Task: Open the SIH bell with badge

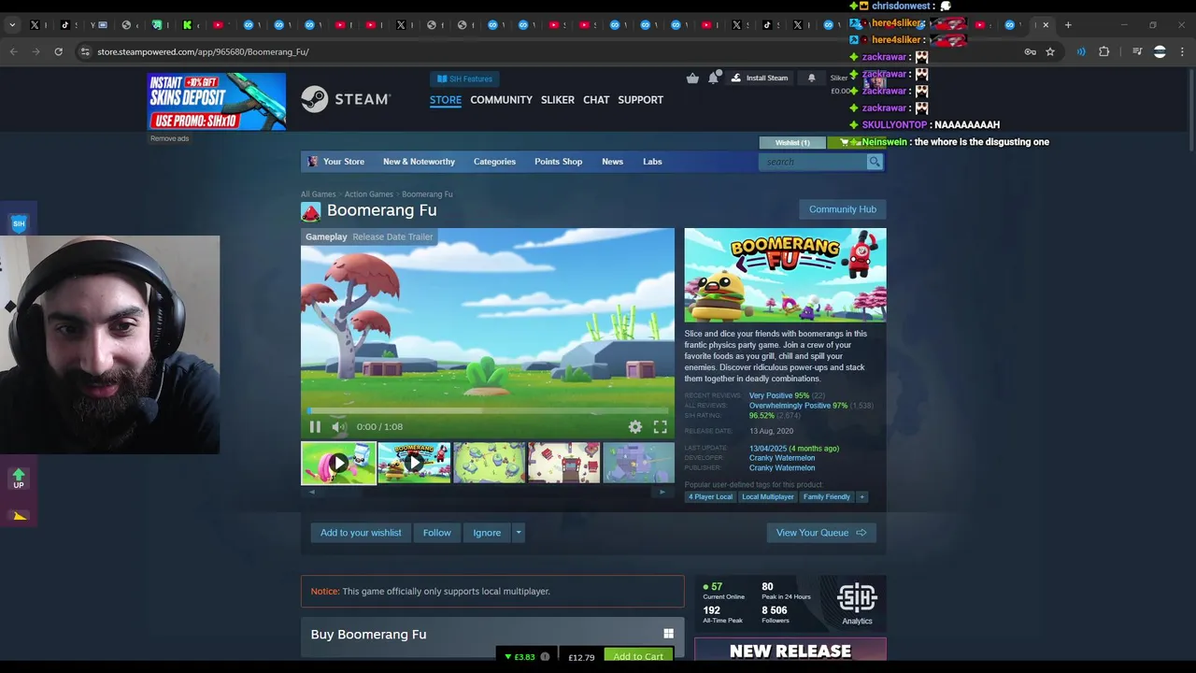Action: coord(713,79)
